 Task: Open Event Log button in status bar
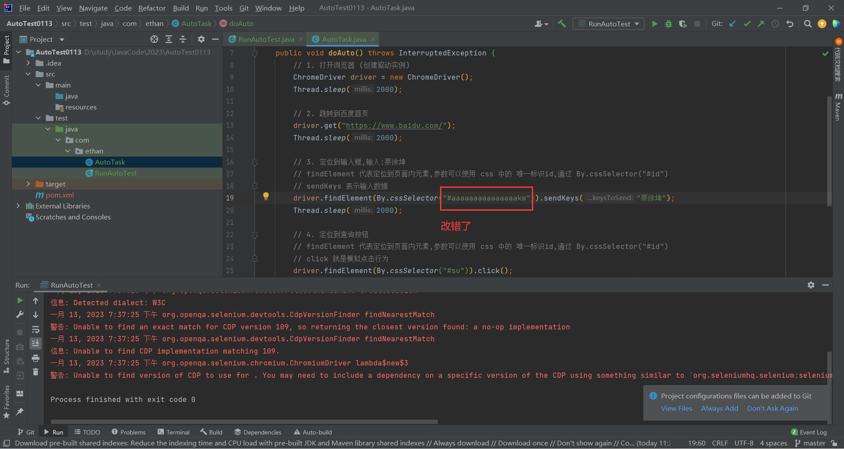click(x=809, y=432)
